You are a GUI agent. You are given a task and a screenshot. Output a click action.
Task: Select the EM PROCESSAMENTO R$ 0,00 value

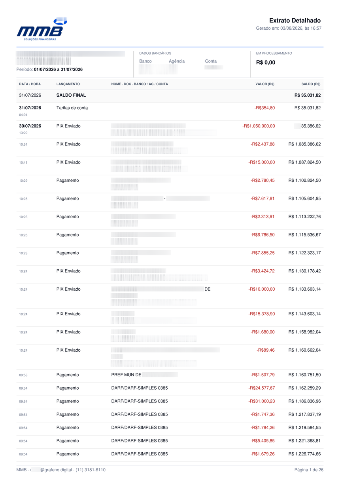pyautogui.click(x=266, y=63)
